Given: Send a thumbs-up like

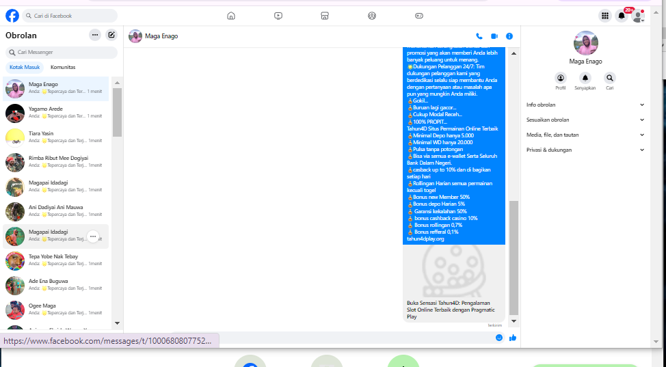Looking at the screenshot, I should click(x=513, y=338).
